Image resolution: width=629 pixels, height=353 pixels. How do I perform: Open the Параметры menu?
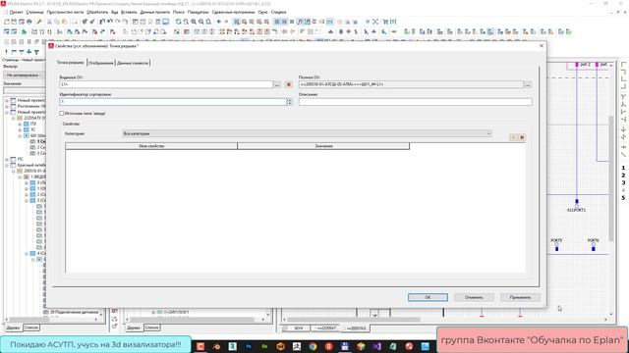(199, 13)
